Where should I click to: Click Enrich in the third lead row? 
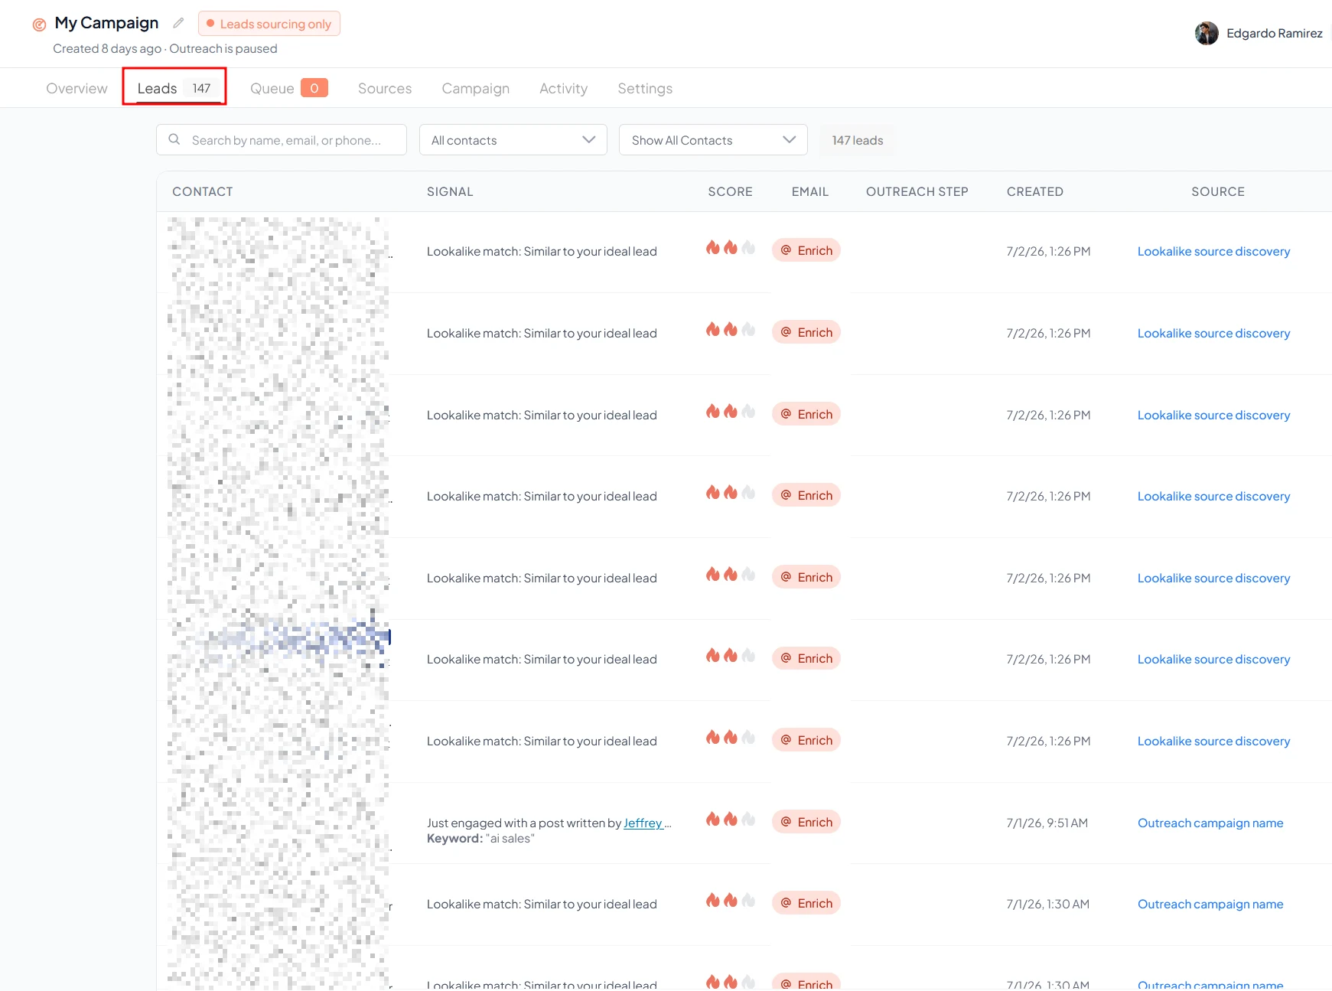[x=806, y=414]
